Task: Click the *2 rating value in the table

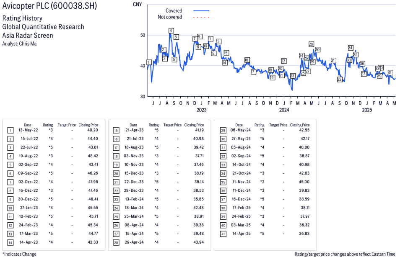Action: (262, 182)
